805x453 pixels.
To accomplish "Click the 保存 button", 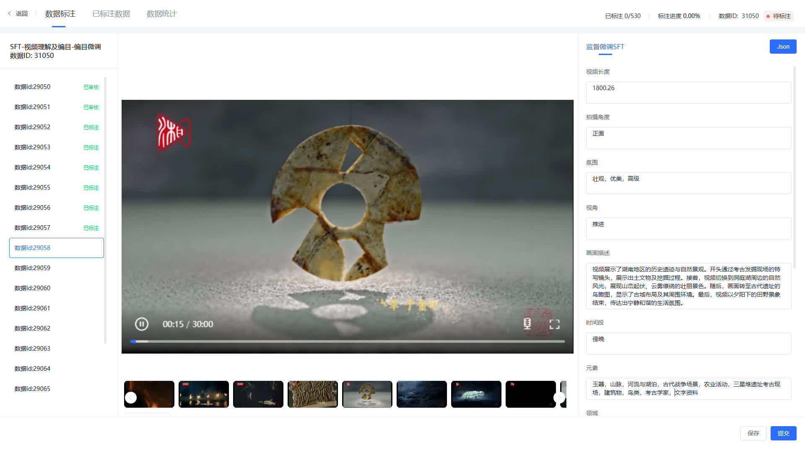I will [x=753, y=433].
